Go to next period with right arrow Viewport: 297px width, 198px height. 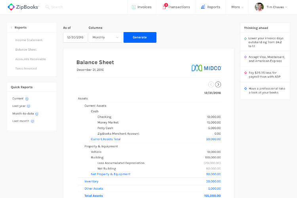(x=218, y=84)
